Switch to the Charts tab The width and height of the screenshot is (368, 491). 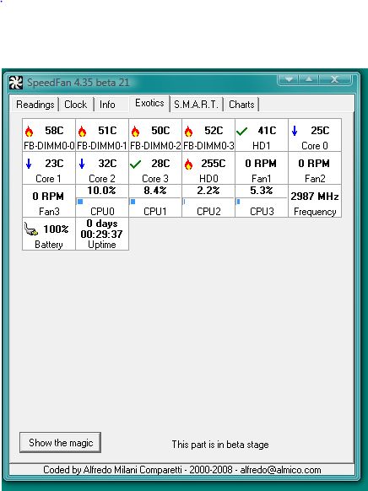pyautogui.click(x=241, y=105)
